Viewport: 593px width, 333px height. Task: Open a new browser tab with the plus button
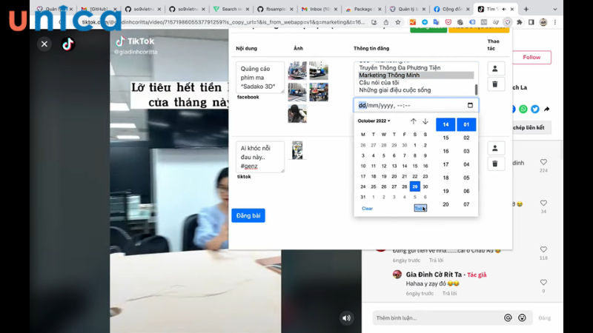pos(526,9)
